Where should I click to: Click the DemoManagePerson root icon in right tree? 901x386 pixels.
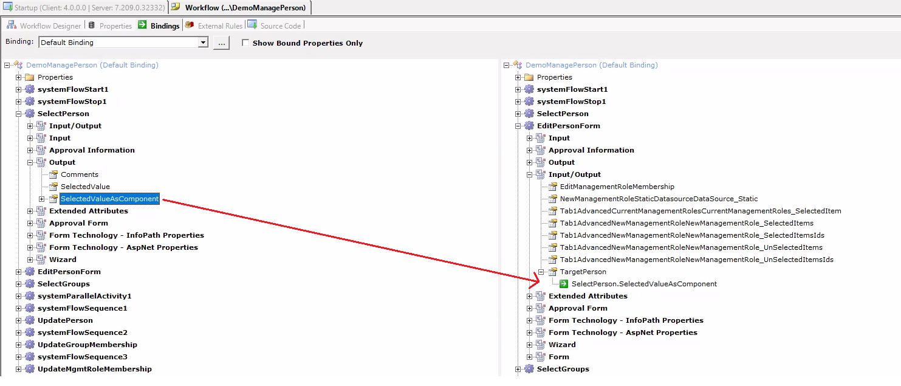tap(517, 65)
